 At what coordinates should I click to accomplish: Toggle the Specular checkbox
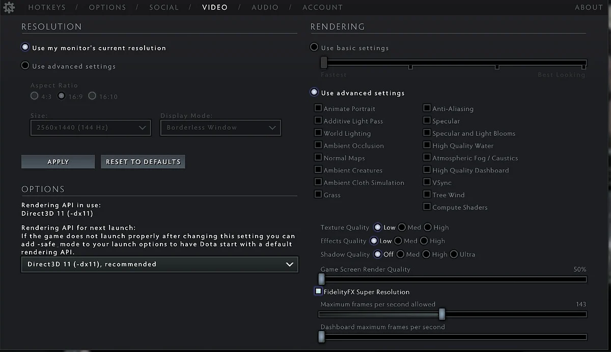point(427,121)
